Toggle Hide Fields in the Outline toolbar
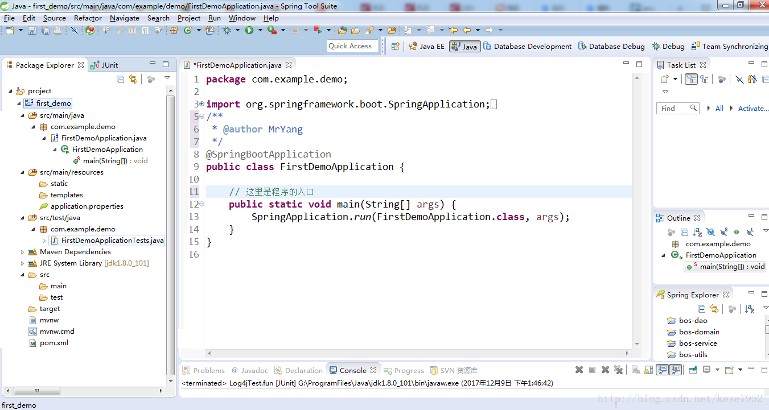The height and width of the screenshot is (410, 769). tap(710, 232)
